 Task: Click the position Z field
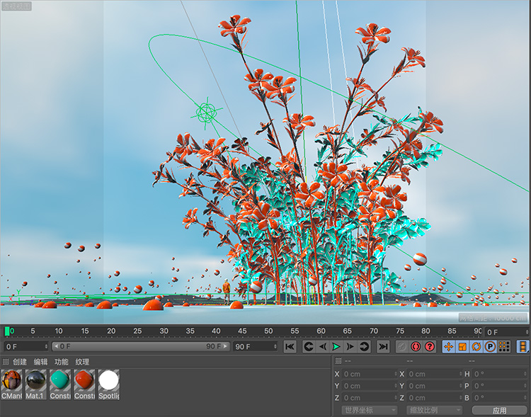[370, 398]
